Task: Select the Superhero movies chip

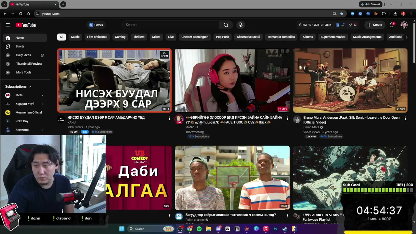Action: (333, 37)
